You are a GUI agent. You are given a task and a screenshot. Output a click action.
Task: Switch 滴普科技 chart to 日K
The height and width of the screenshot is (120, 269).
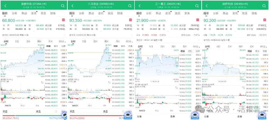point(28,41)
